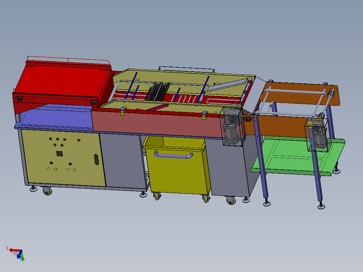Select the black square display on control panel
Image resolution: width=363 pixels, height=272 pixels.
[x=60, y=154]
